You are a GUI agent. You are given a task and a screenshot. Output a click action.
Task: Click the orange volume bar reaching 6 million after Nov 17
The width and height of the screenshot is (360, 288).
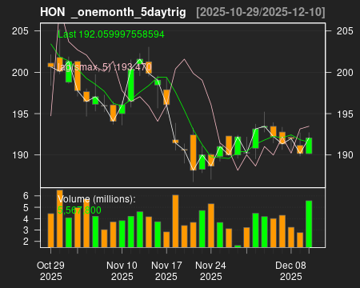pyautogui.click(x=175, y=221)
